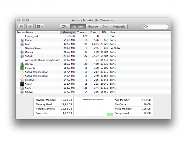Screen dimensions: 191x141
Task: Click the Evernote process name
Action: (x=30, y=68)
